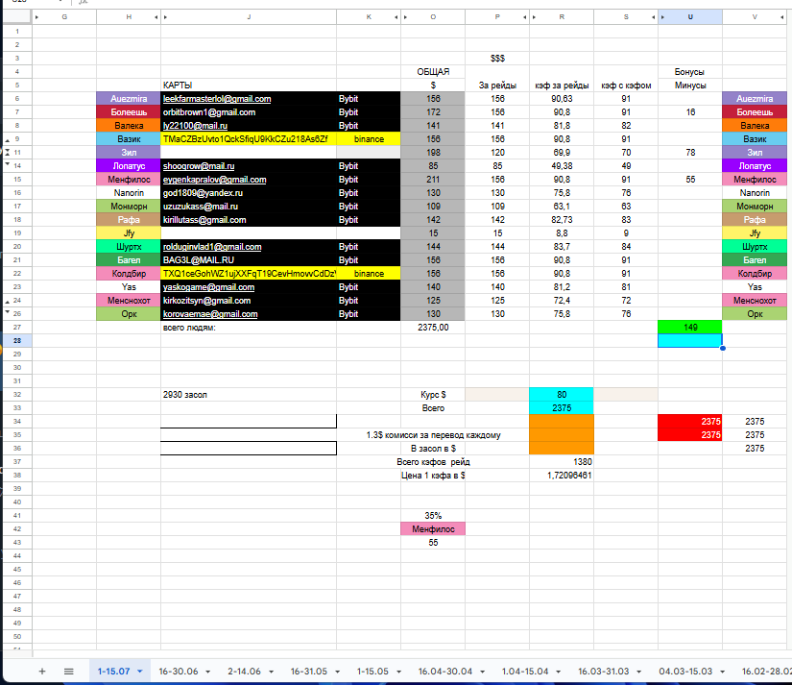Screen dimensions: 792x685
Task: Switch to the 04.03-15.03 sheet tab
Action: pyautogui.click(x=685, y=672)
